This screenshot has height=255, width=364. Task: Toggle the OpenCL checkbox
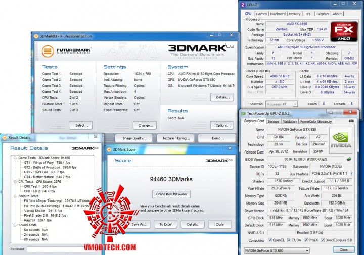pyautogui.click(x=270, y=240)
